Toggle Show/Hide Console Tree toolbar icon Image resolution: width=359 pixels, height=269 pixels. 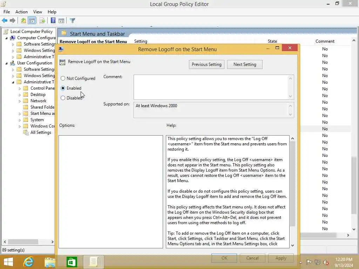pyautogui.click(x=32, y=21)
